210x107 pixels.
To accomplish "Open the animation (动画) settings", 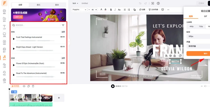I will coord(142,10).
